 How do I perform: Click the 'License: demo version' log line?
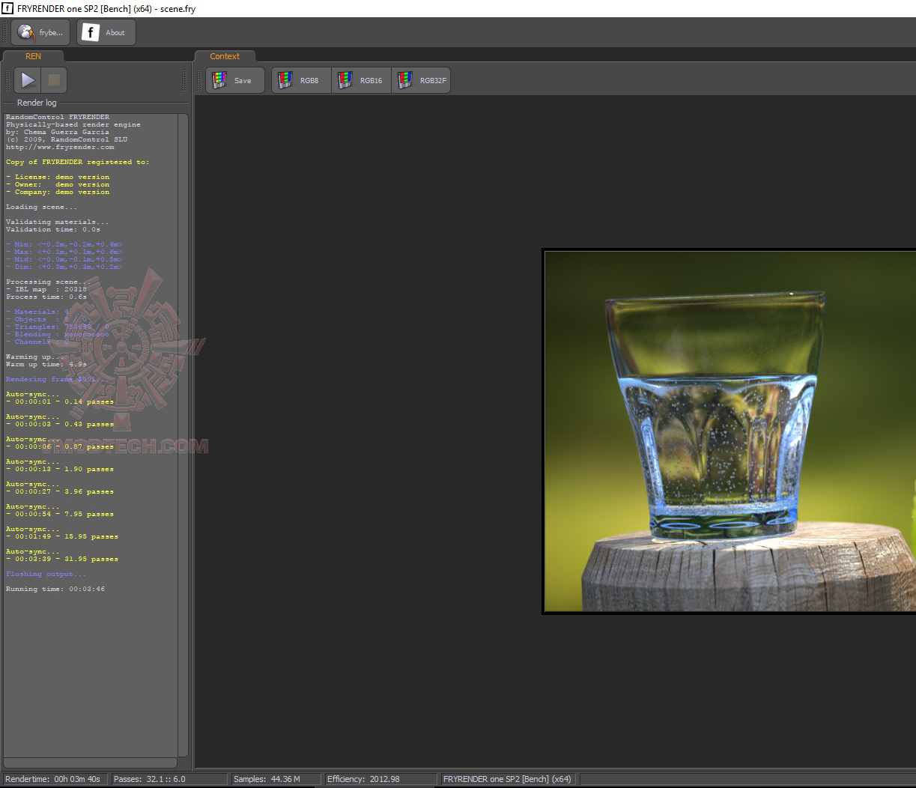58,177
